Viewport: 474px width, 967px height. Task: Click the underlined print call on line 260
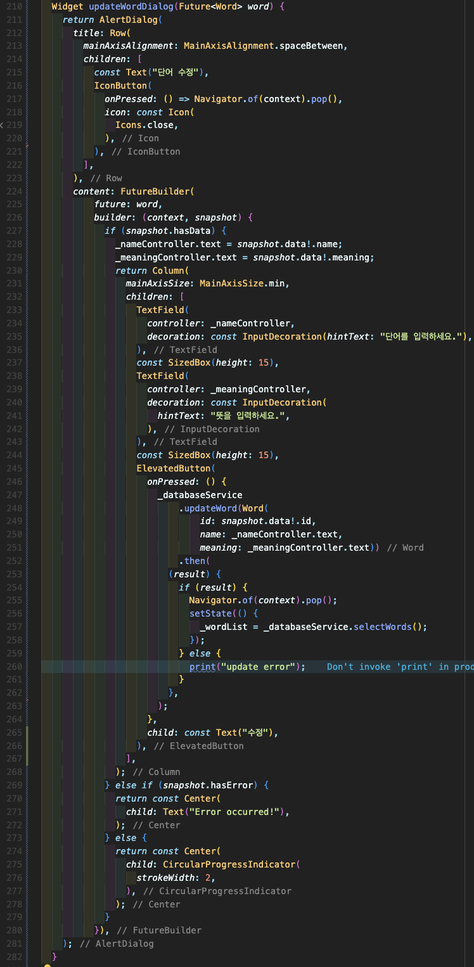click(x=202, y=667)
